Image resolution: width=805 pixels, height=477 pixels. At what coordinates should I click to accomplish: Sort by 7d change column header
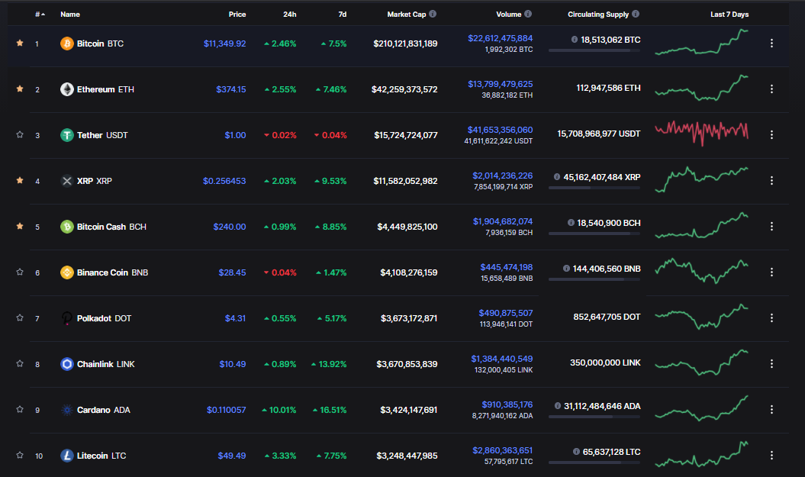point(343,15)
